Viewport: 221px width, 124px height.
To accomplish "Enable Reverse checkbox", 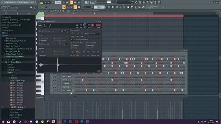I will click(74, 48).
